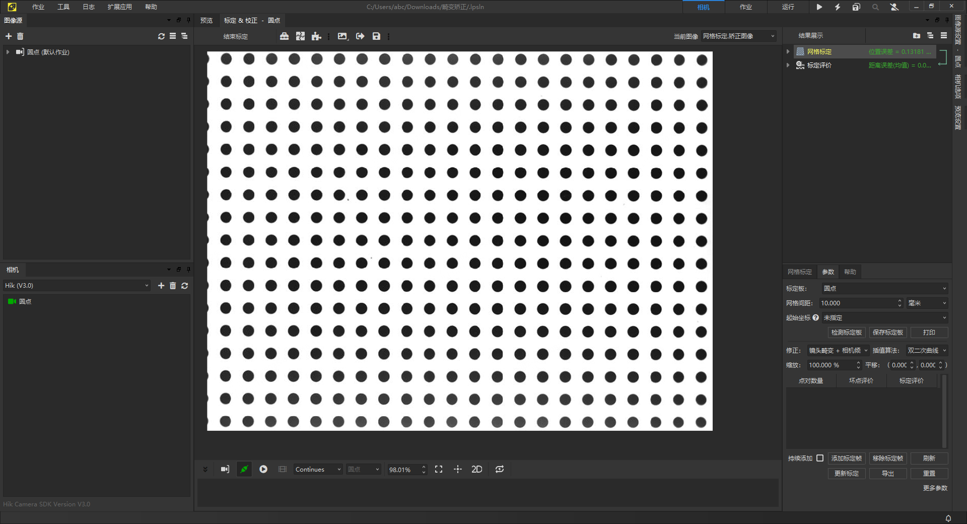Click the toolbox icon in calibration toolbar
The height and width of the screenshot is (524, 967).
(284, 36)
